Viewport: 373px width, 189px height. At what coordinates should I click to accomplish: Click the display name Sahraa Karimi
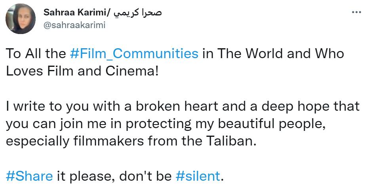tap(74, 13)
